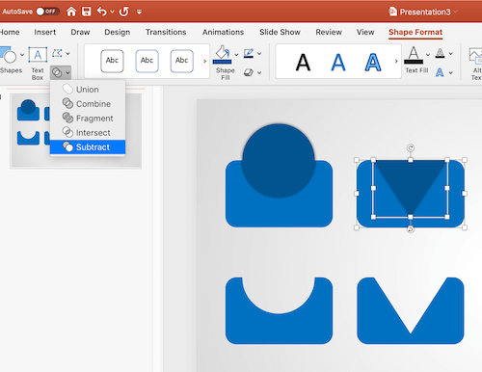
Task: Click the Edit Shape points icon
Action: point(57,53)
